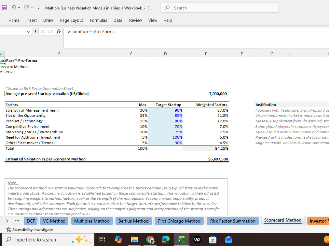
Task: Switch to the VC Method sheet tab
Action: tap(54, 221)
